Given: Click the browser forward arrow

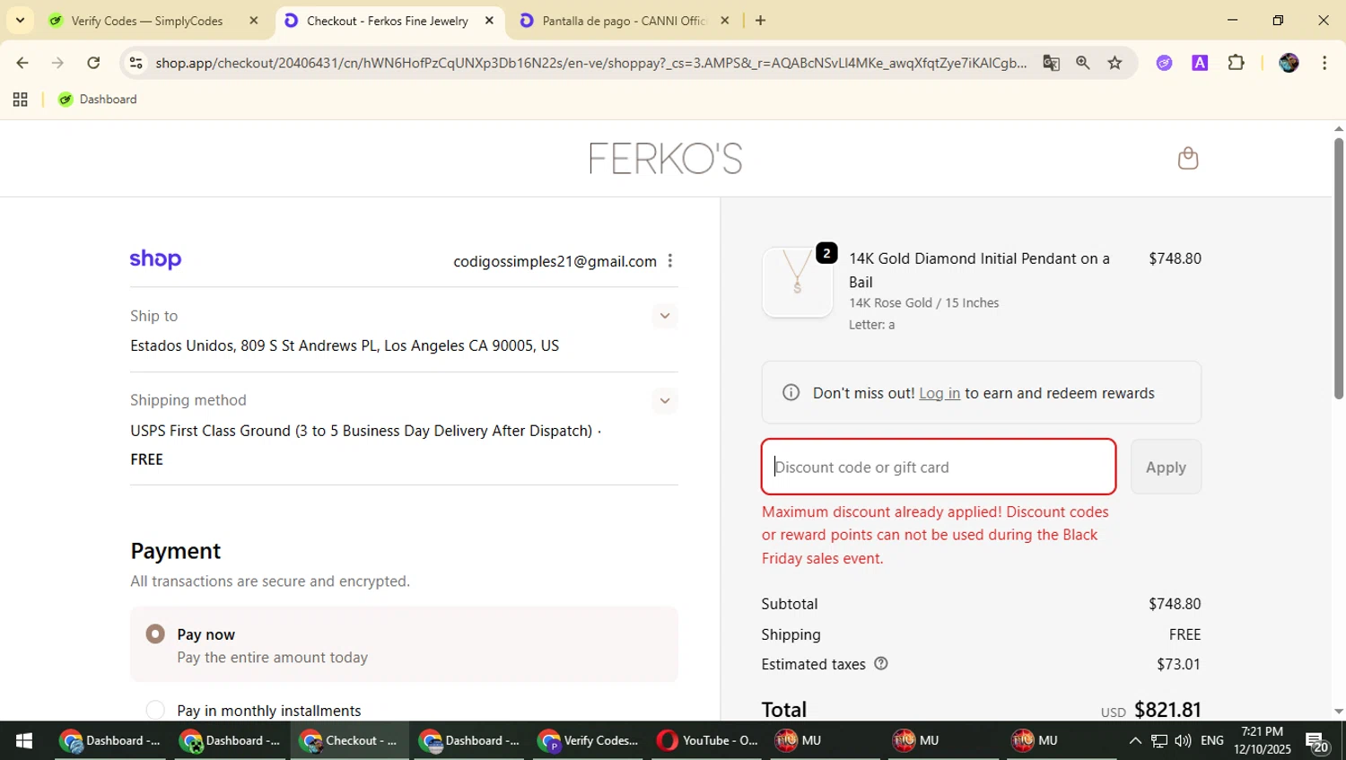Looking at the screenshot, I should click(x=57, y=63).
